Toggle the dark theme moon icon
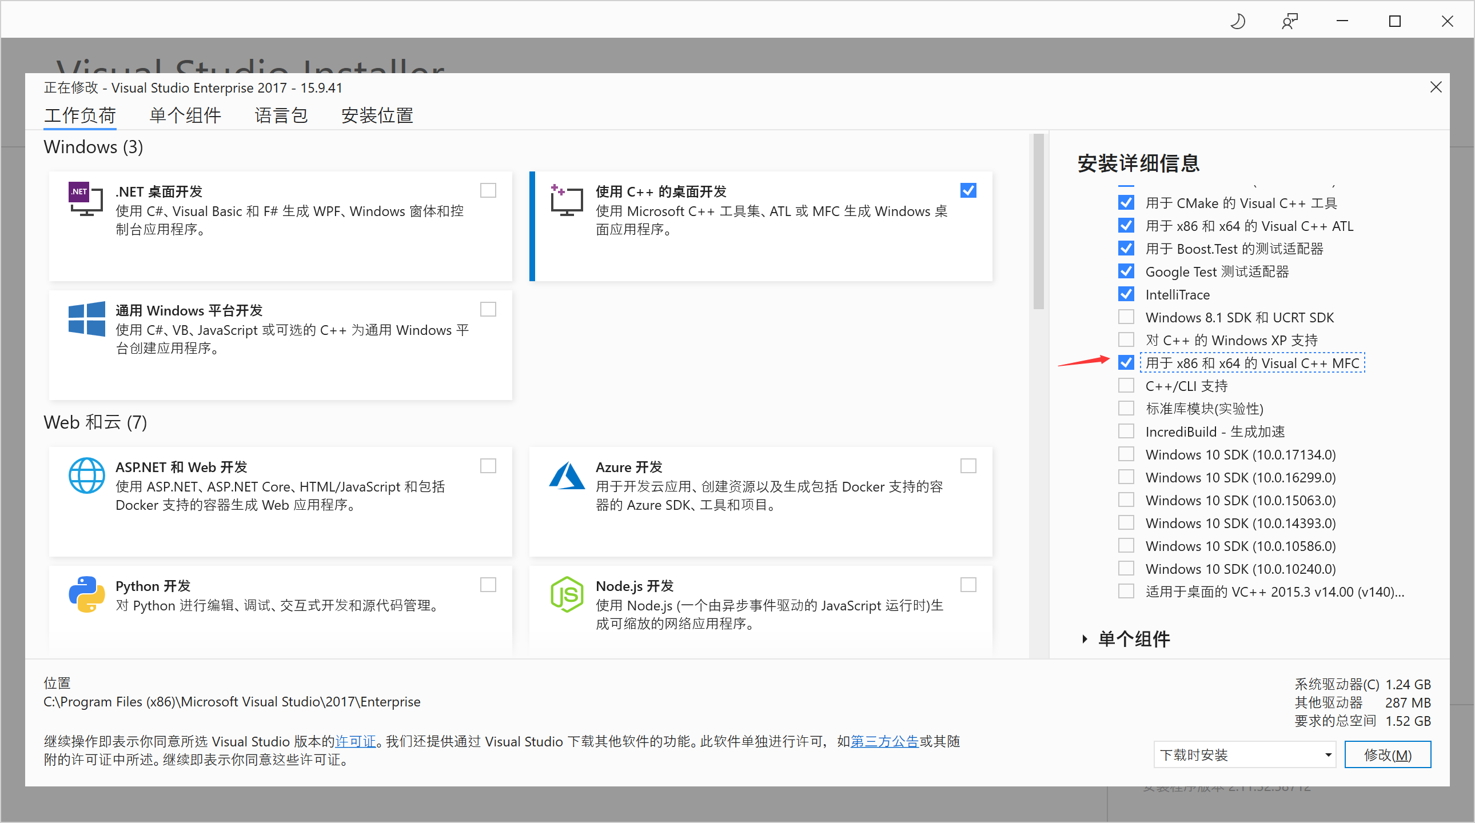This screenshot has height=823, width=1475. (x=1237, y=21)
